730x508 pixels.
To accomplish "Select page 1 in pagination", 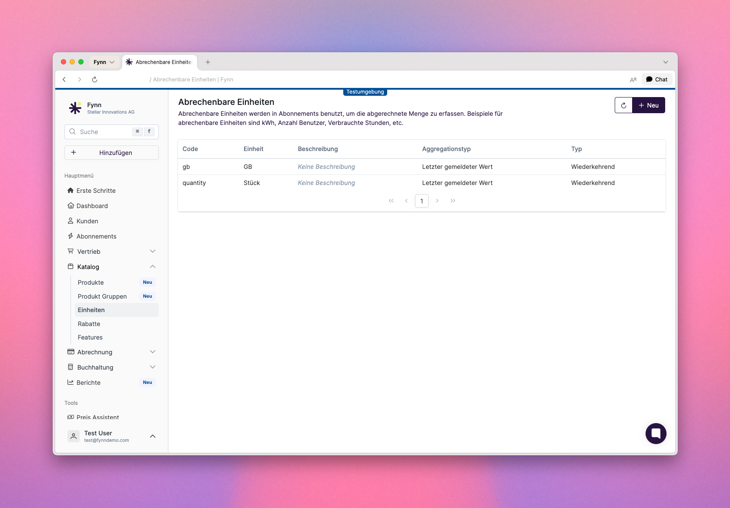I will click(422, 201).
